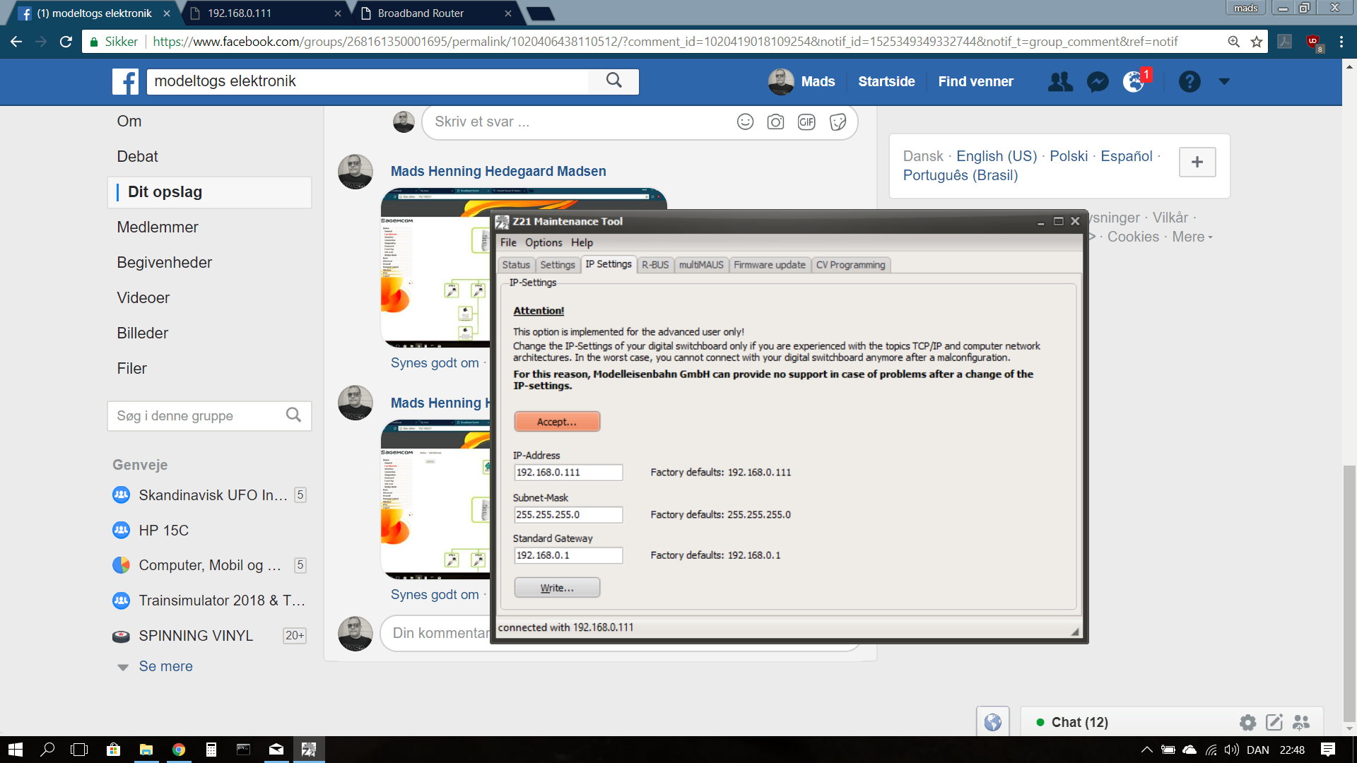Start new message from chat bar
The width and height of the screenshot is (1357, 763).
click(x=1274, y=722)
